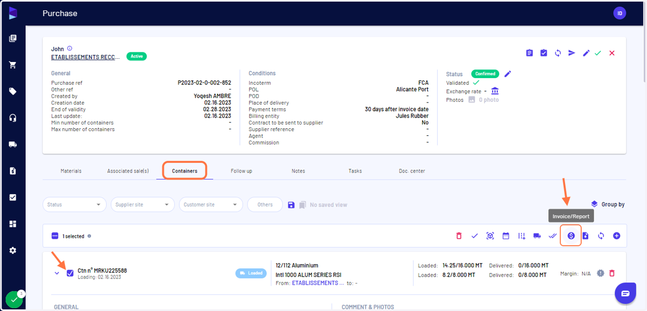Switch to the Materials tab
The width and height of the screenshot is (647, 311).
71,171
